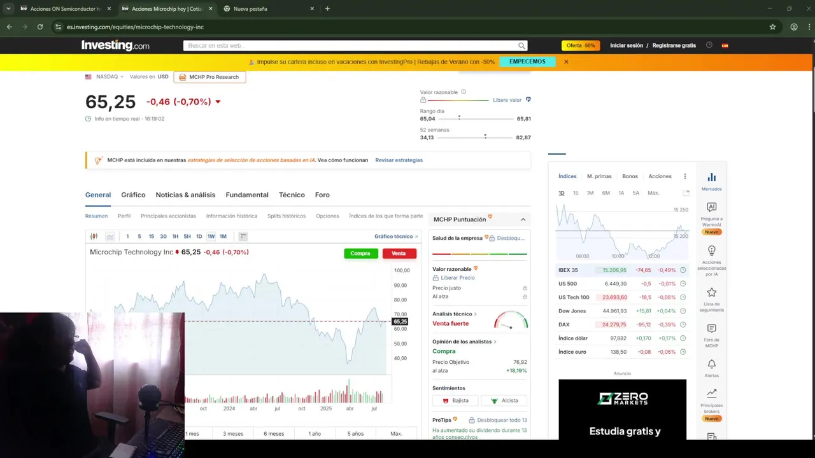Click the Salud de la empresa color bar
Screen dimensions: 815x458
coord(479,254)
